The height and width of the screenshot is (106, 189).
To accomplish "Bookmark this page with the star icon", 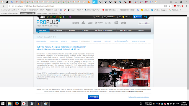I will coord(170,6).
